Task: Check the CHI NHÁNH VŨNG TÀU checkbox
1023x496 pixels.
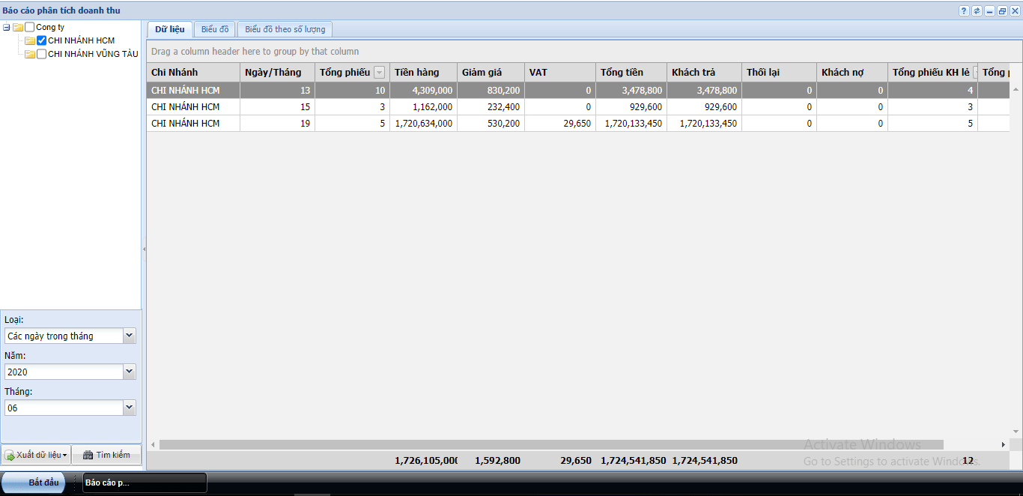Action: [42, 54]
